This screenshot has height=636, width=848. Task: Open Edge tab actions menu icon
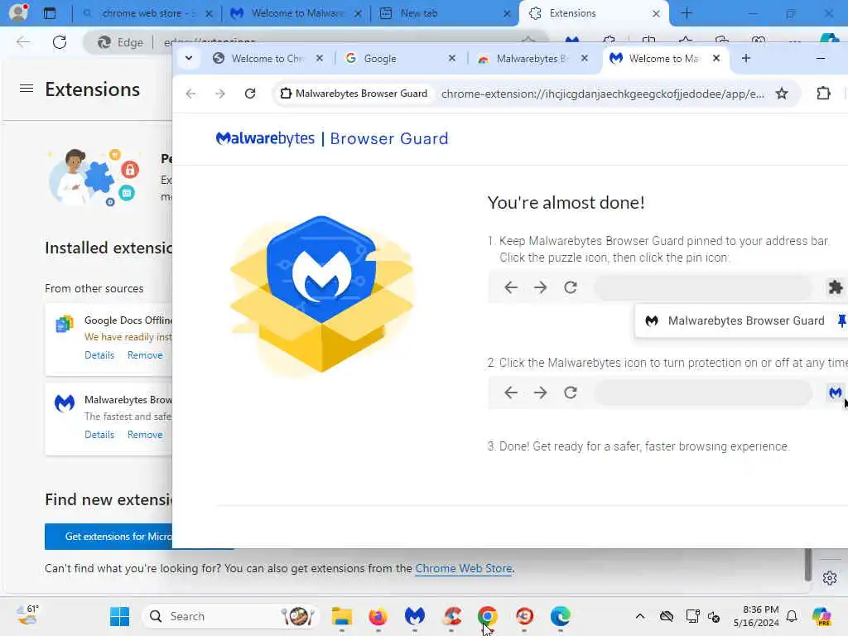coord(50,13)
